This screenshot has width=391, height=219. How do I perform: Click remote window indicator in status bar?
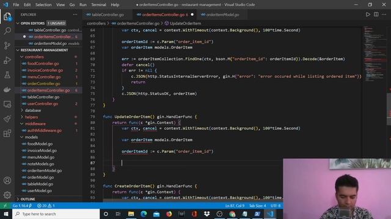[5, 206]
